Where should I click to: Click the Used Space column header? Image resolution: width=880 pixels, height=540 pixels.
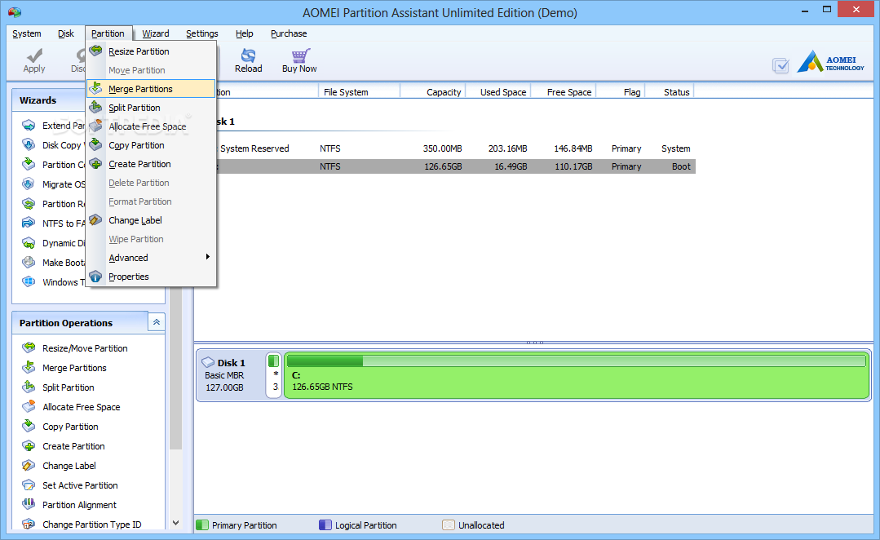(x=497, y=91)
